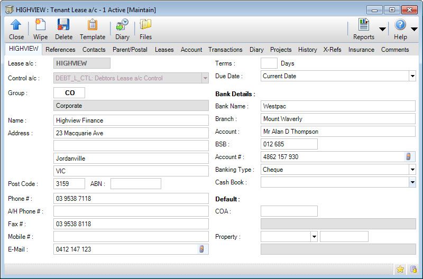Click the Wipe toolbar icon
423x279 pixels.
41,25
